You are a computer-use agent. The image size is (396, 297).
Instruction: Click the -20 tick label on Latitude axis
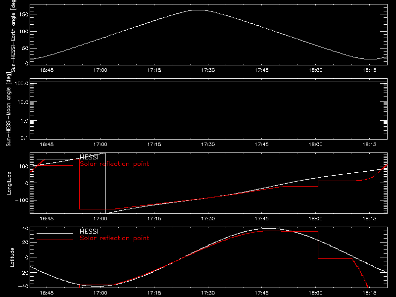[x=23, y=273]
